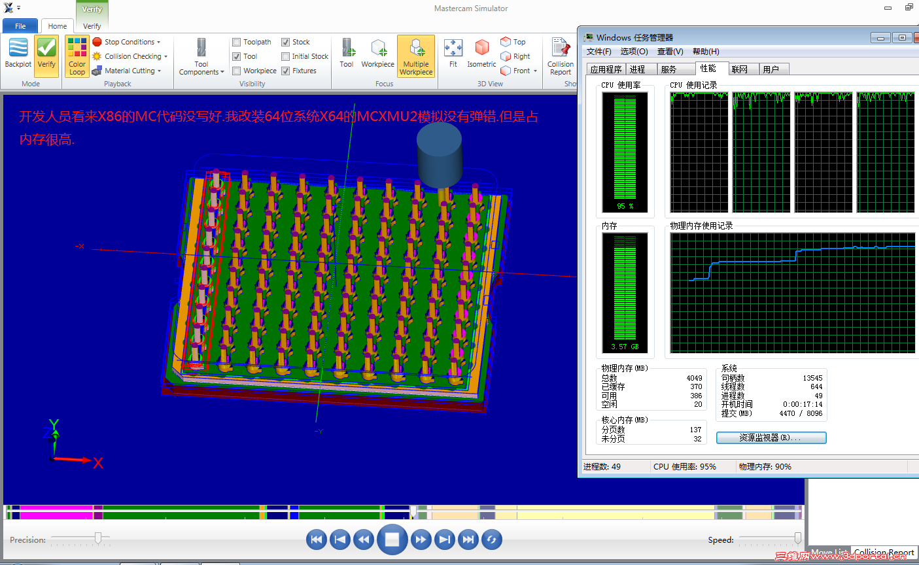Uncheck the Fixtures visibility checkbox
This screenshot has height=565, width=919.
coord(285,71)
